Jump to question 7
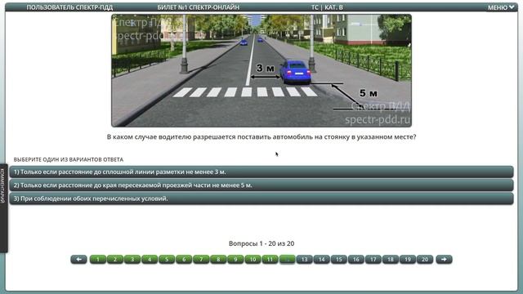523x294 pixels. [x=201, y=260]
